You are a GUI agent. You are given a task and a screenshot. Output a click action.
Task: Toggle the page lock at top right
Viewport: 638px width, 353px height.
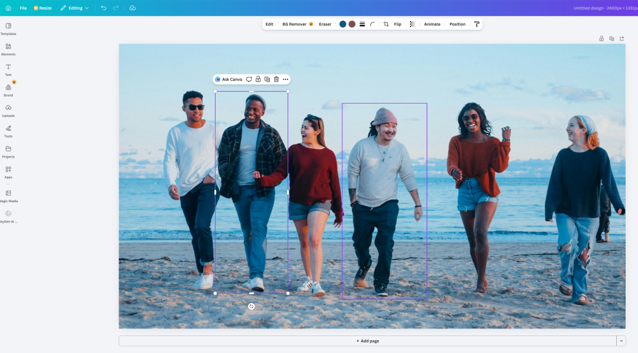pyautogui.click(x=601, y=38)
